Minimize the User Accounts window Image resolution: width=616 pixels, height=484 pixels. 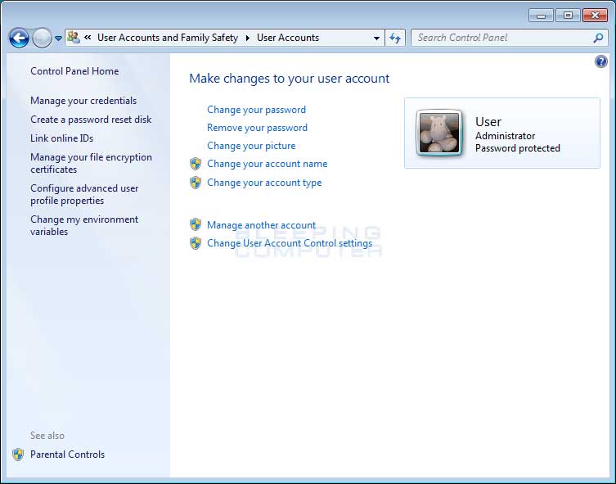(x=541, y=16)
